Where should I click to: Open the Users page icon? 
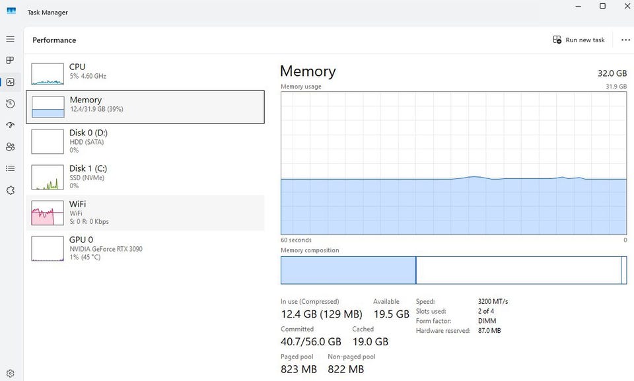10,147
